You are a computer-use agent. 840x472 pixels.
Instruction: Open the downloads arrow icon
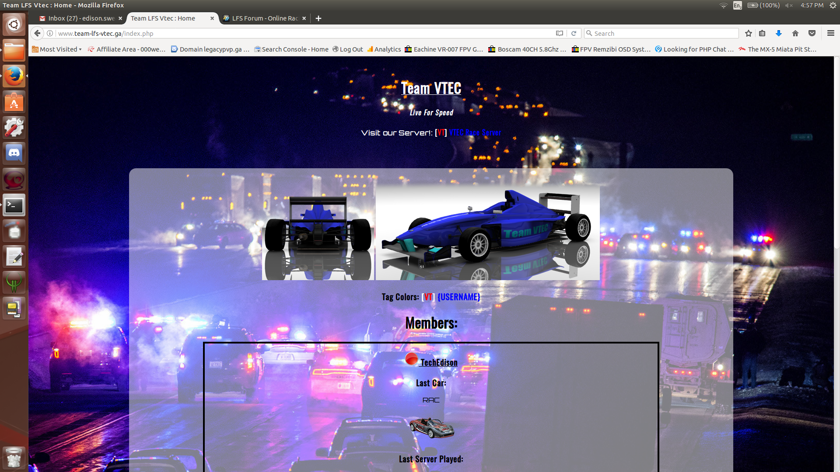click(x=779, y=33)
